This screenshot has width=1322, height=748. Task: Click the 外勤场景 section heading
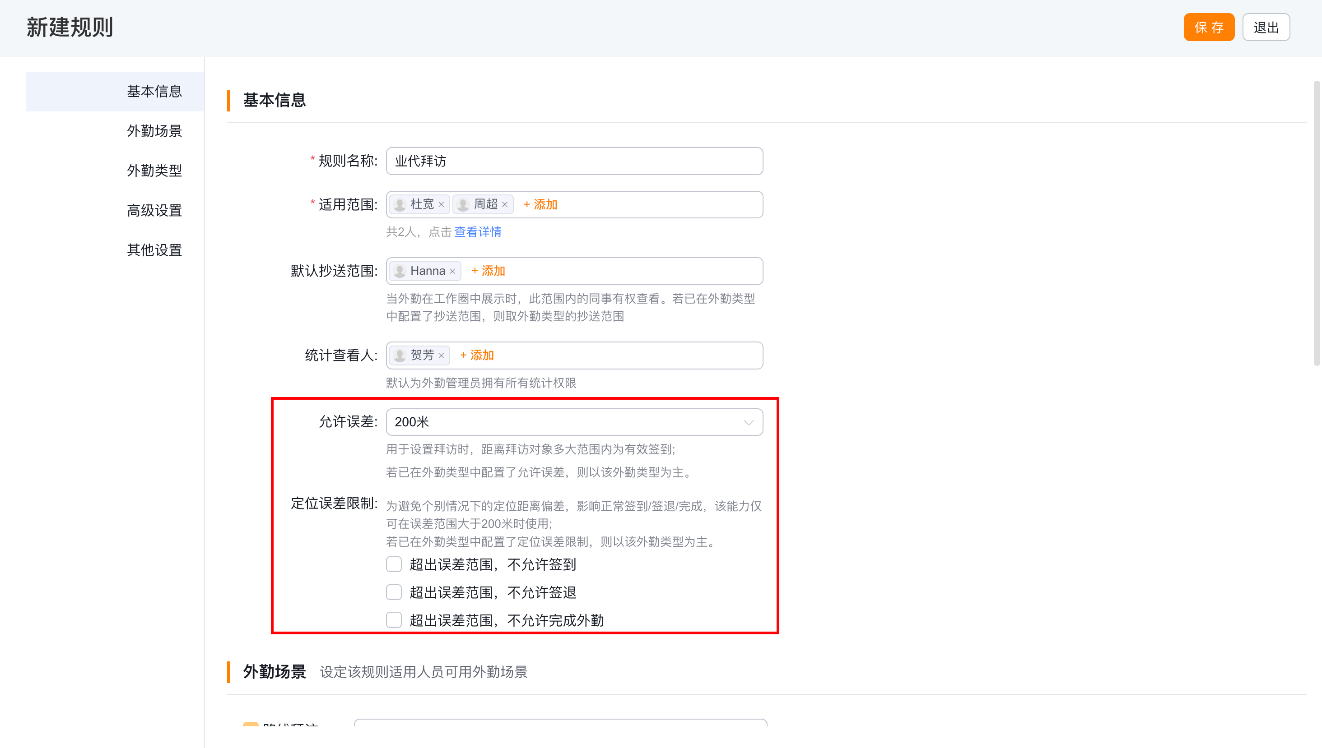coord(275,672)
